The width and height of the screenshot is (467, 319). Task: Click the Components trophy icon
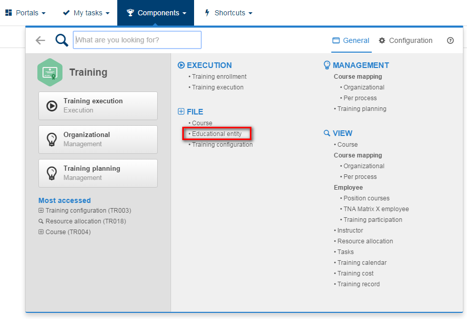click(x=130, y=13)
